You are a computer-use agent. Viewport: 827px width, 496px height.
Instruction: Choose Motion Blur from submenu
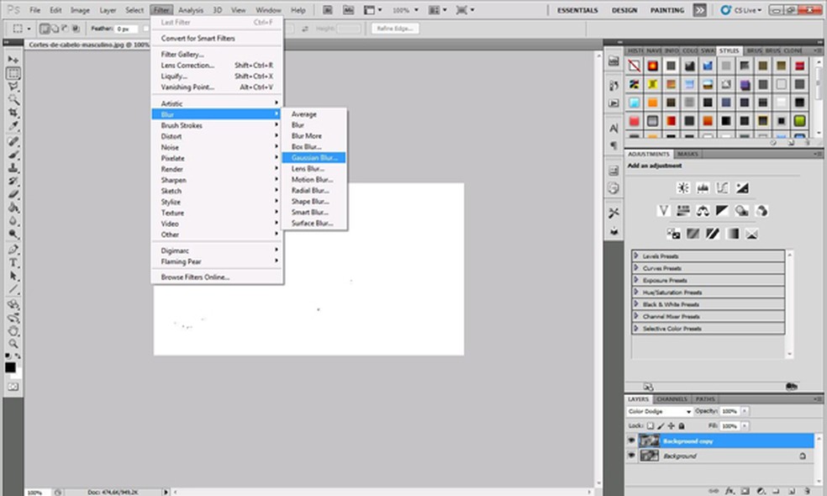pos(313,179)
